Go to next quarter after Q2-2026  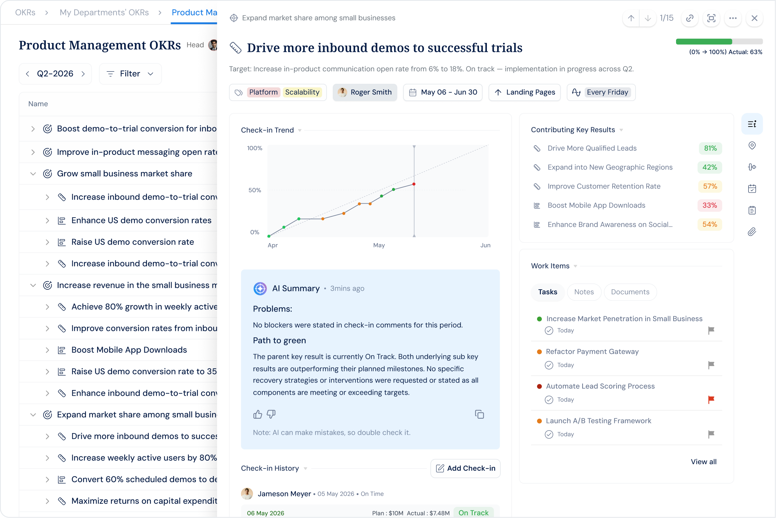click(x=83, y=74)
